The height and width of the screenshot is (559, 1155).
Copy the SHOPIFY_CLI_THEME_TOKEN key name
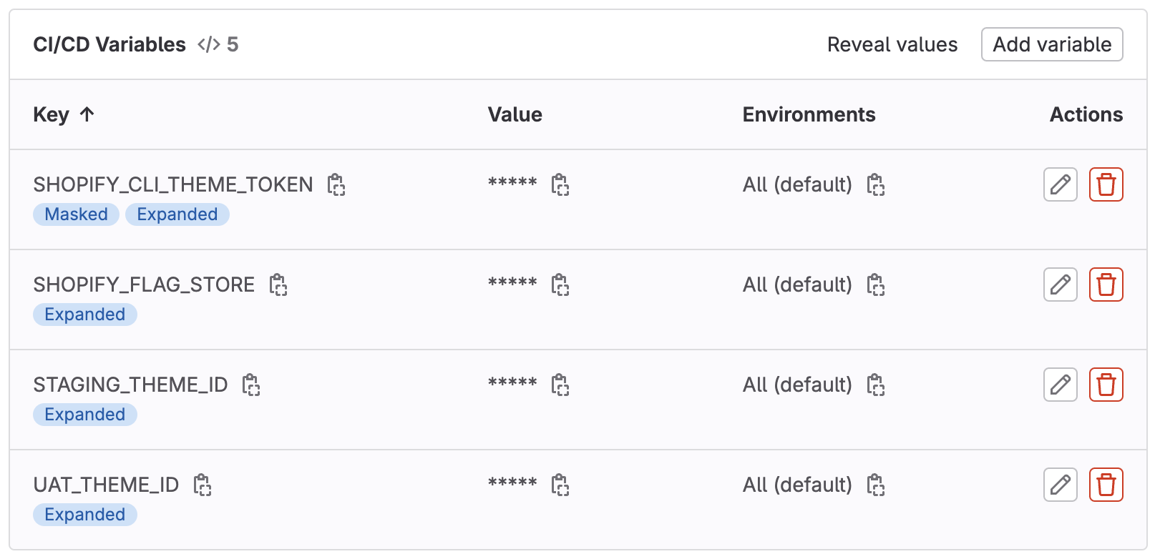[x=336, y=185]
